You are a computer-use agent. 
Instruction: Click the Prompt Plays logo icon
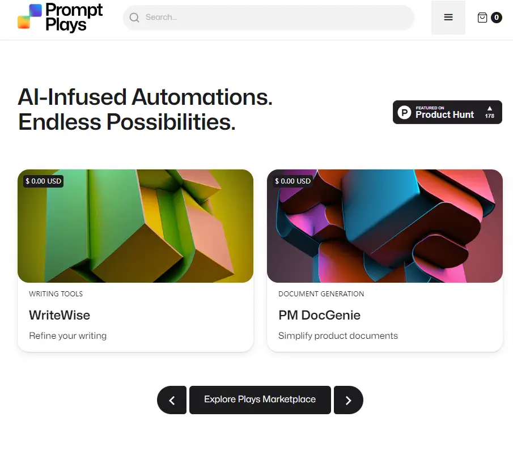[29, 18]
